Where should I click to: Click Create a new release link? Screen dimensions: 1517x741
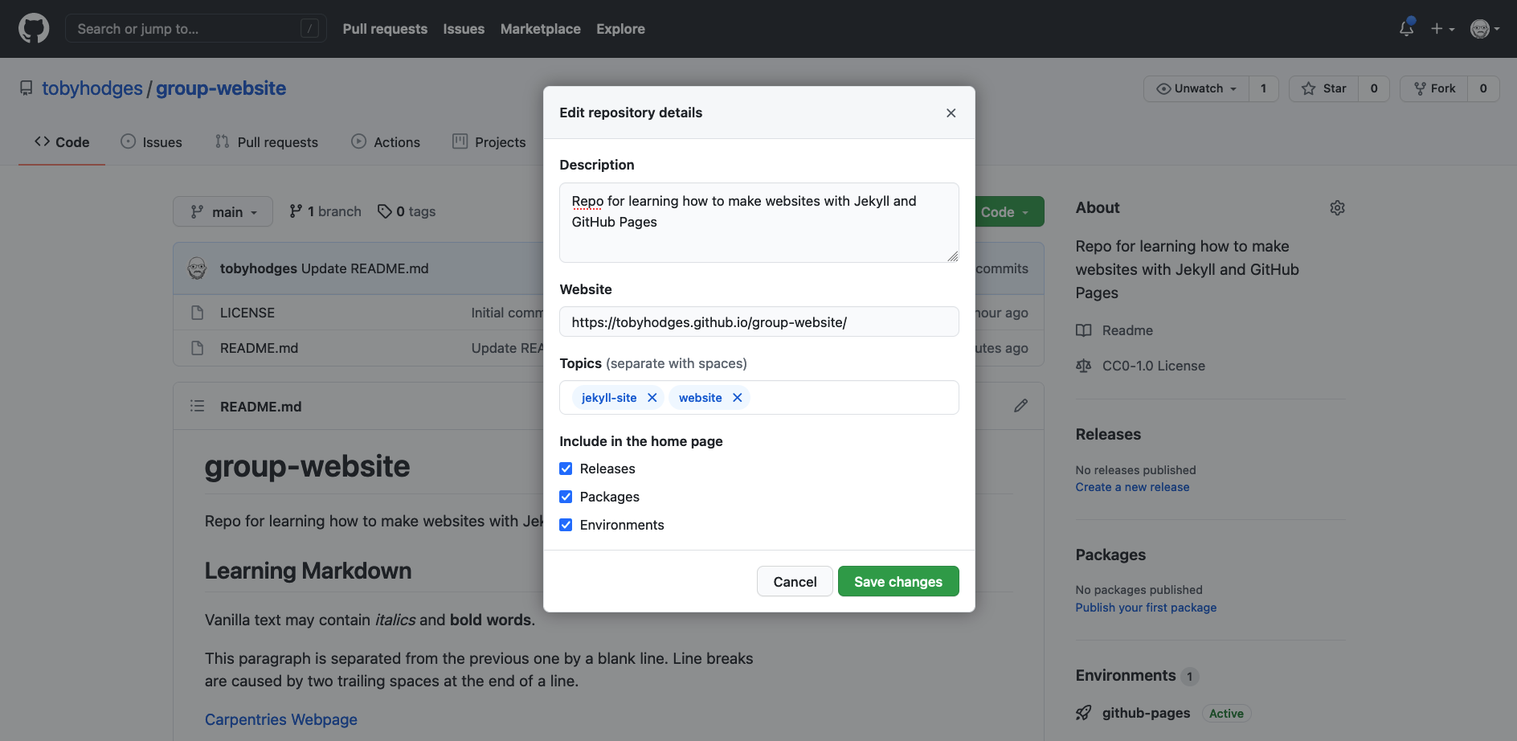(x=1132, y=487)
